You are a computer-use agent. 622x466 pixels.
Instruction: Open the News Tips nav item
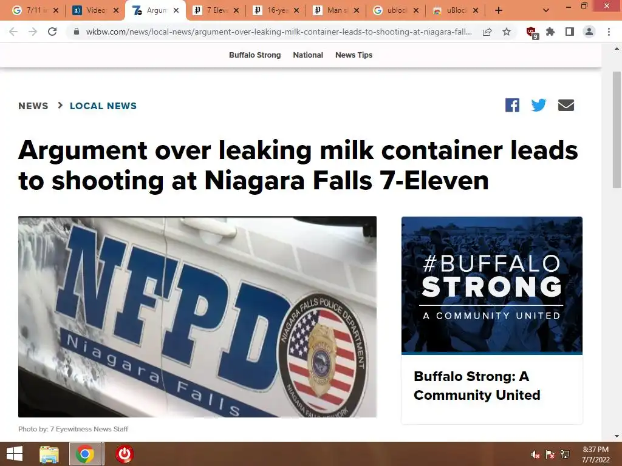click(x=354, y=55)
